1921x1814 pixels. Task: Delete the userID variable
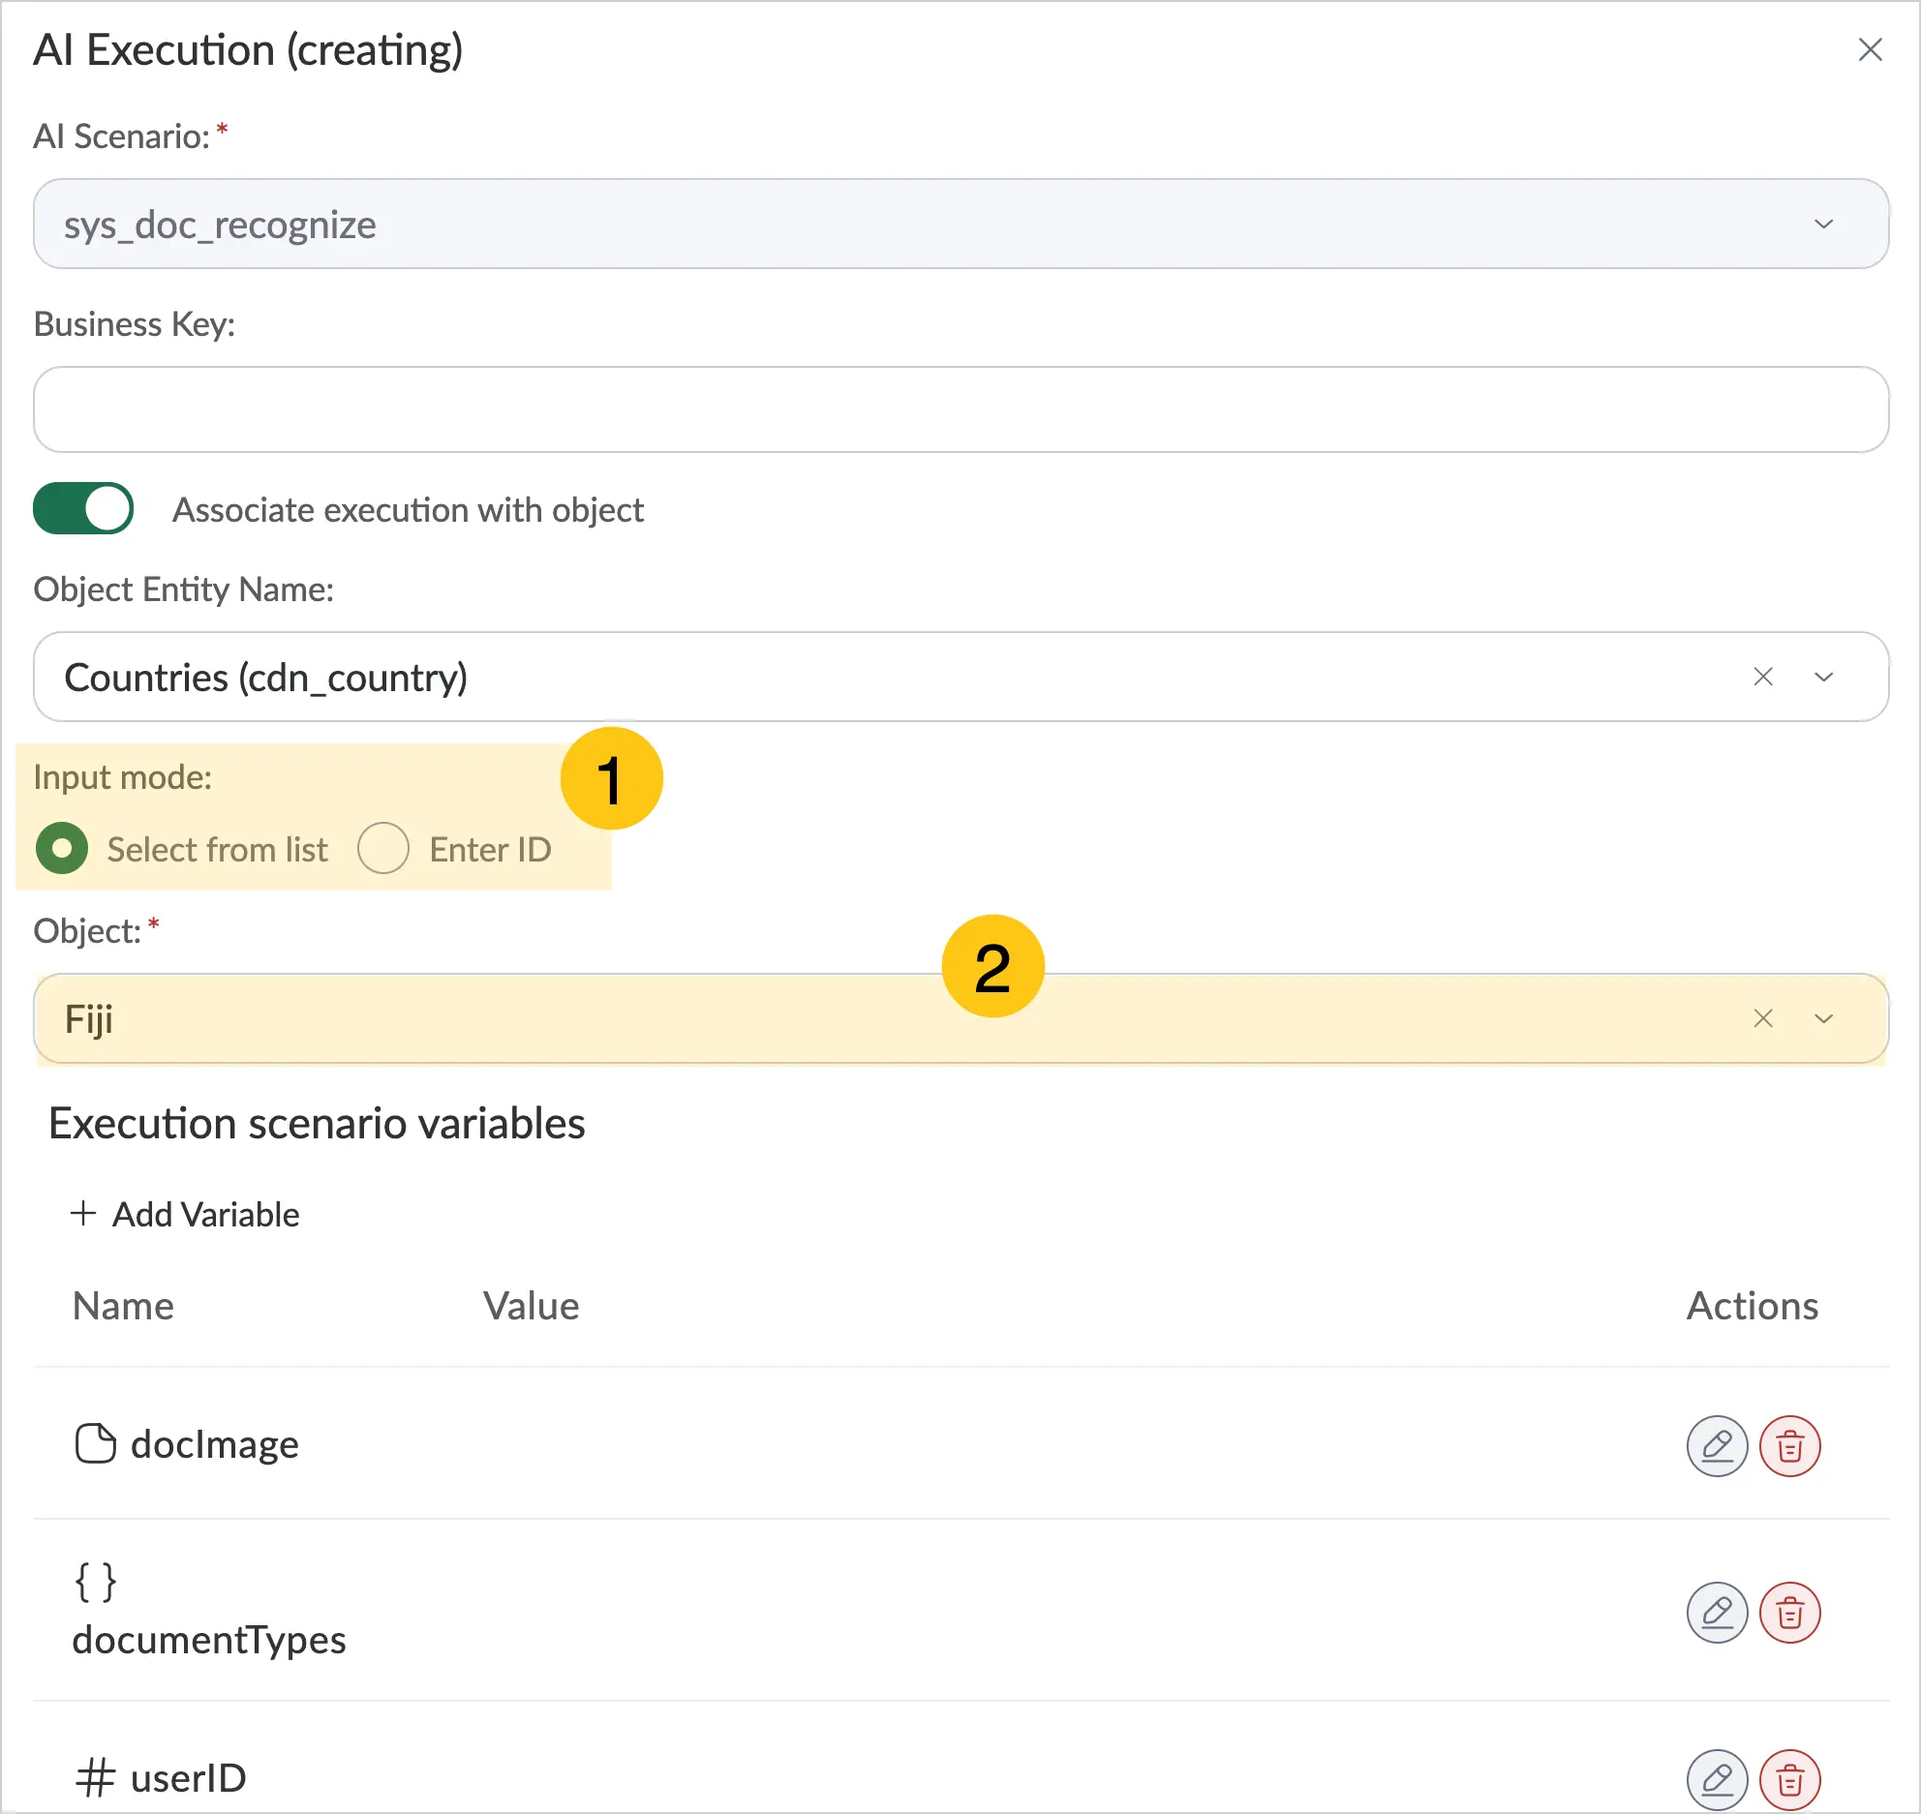pos(1789,1779)
